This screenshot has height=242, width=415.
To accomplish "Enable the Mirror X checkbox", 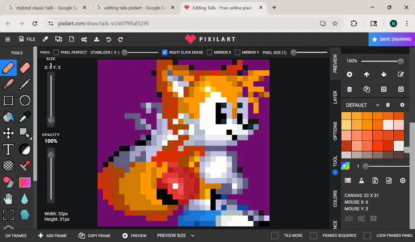I will coord(209,52).
